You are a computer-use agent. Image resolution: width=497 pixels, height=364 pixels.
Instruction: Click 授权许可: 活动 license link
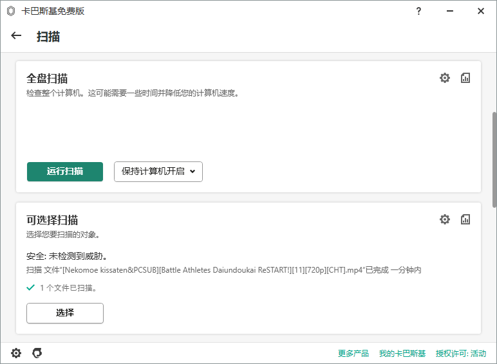pos(460,353)
